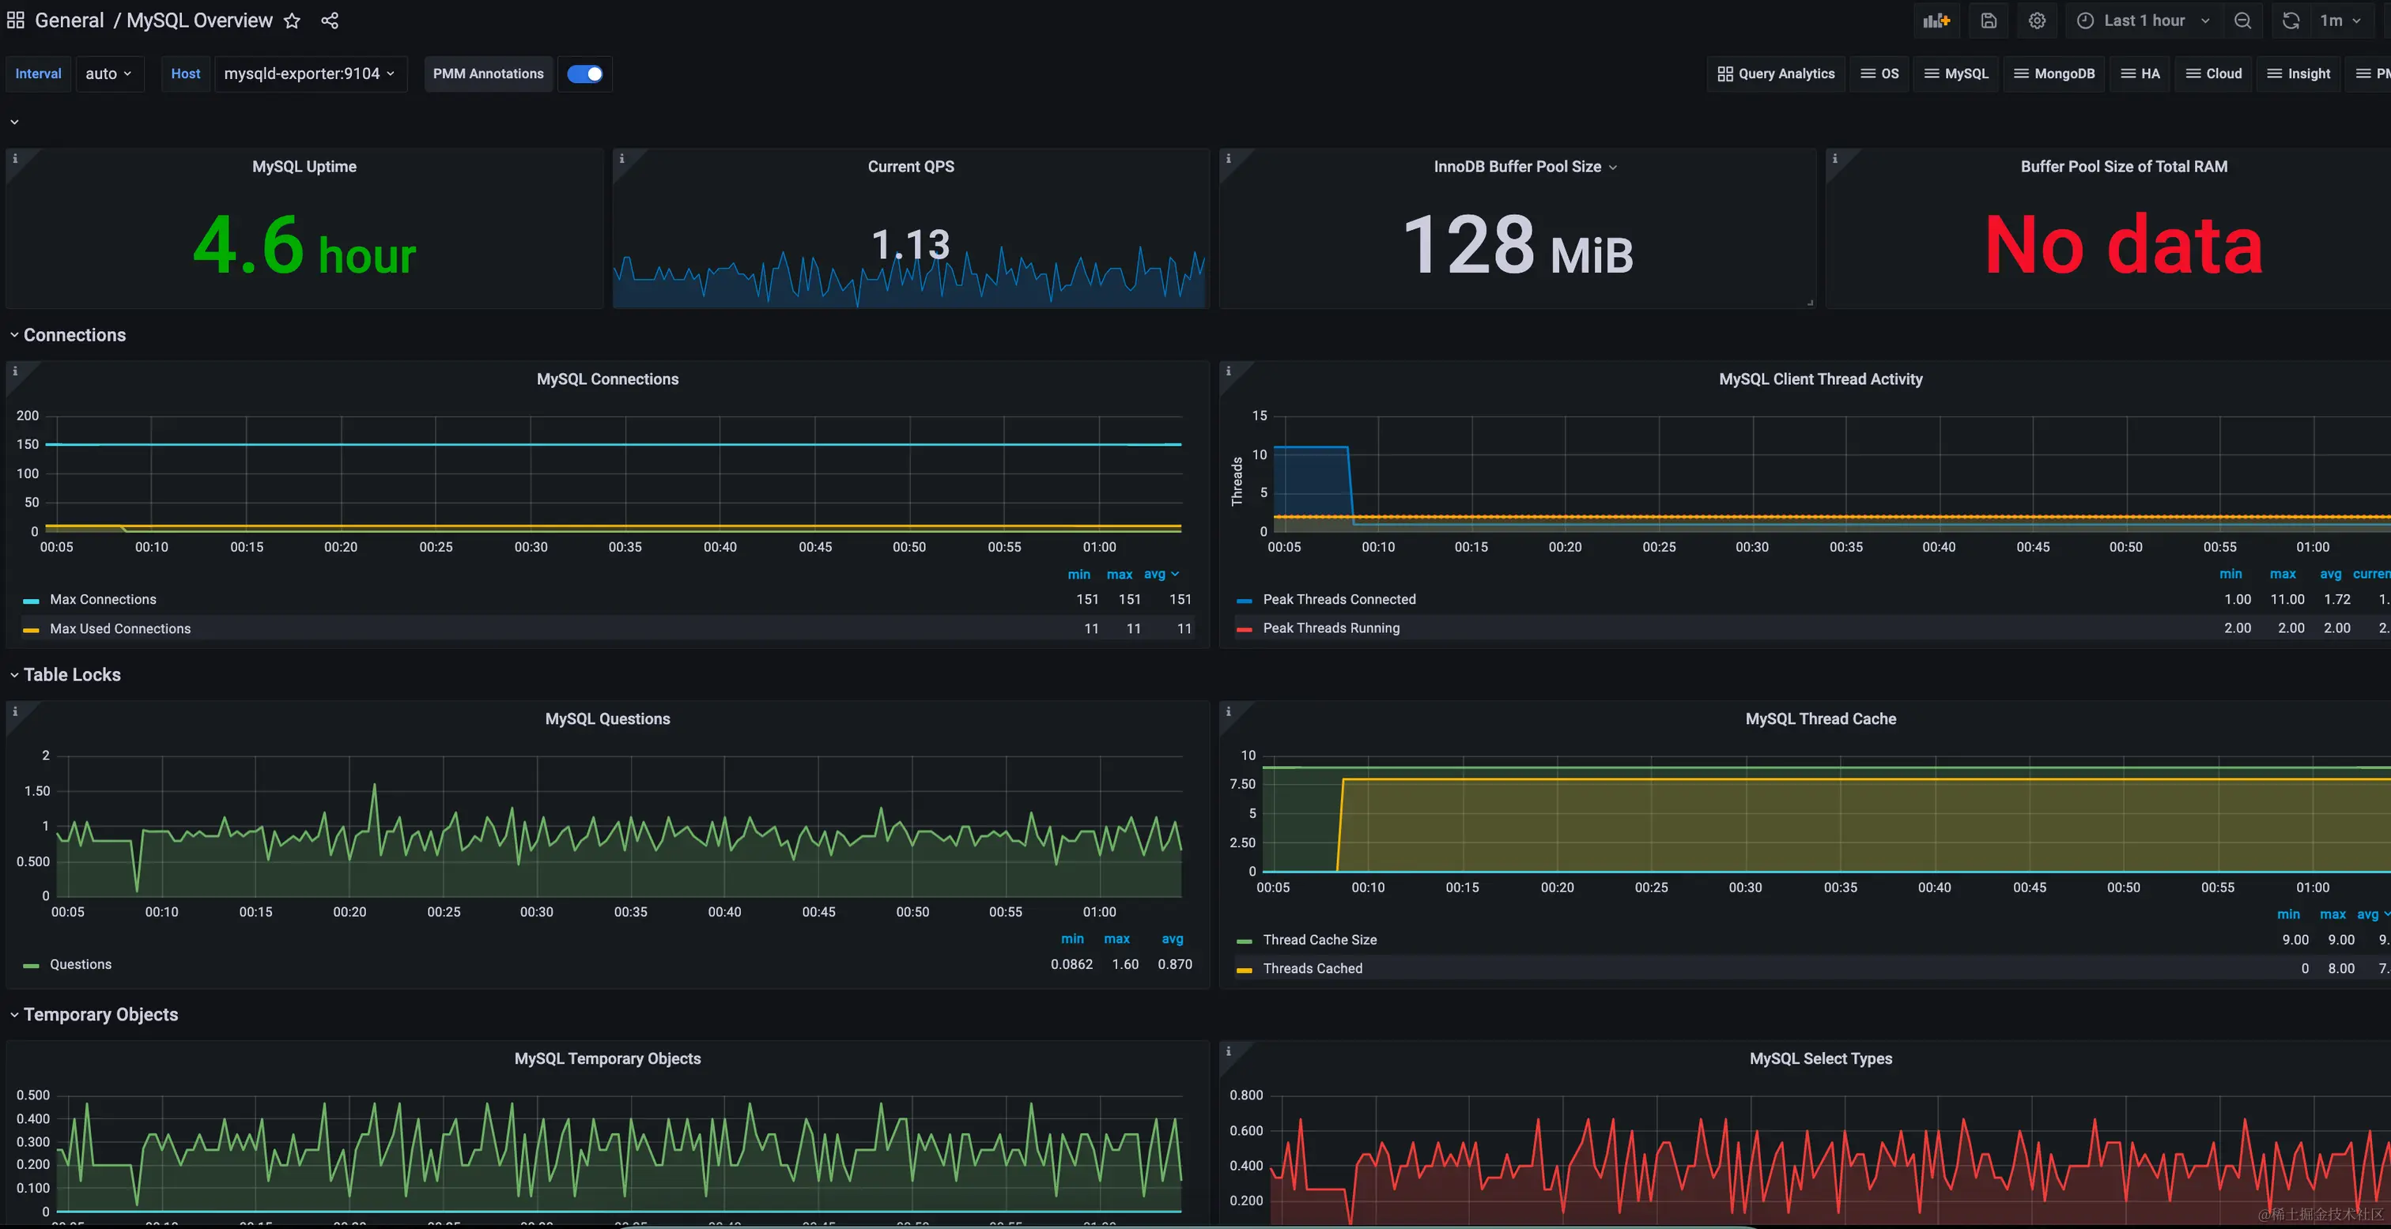Screen dimensions: 2391x1229
Task: Open the Interval auto dropdown
Action: coord(108,74)
